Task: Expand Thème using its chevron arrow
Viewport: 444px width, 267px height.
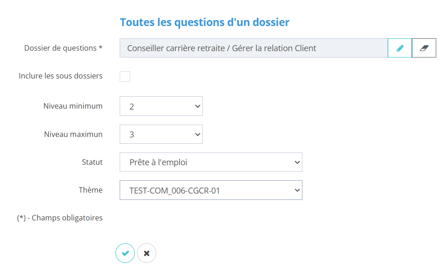Action: point(297,190)
